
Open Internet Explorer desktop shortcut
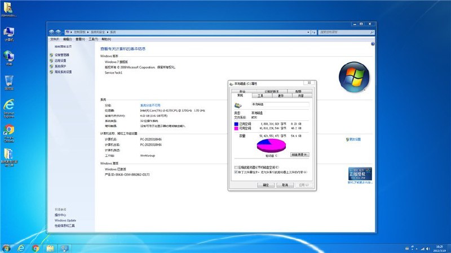tap(8, 106)
